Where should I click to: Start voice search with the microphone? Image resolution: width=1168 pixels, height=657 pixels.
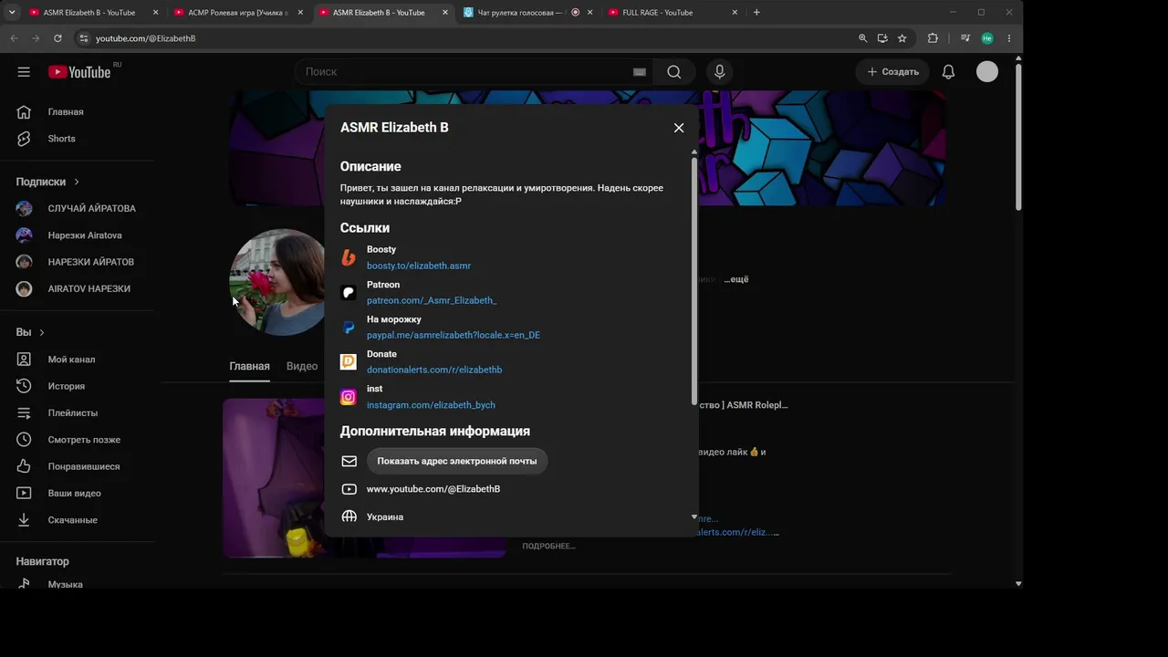pyautogui.click(x=720, y=72)
